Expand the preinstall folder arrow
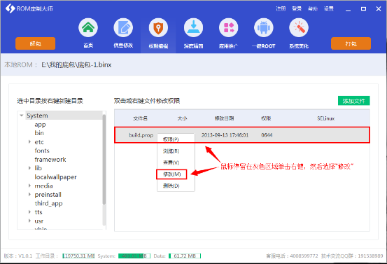Viewport: 387px width, 264px height. tap(29, 195)
